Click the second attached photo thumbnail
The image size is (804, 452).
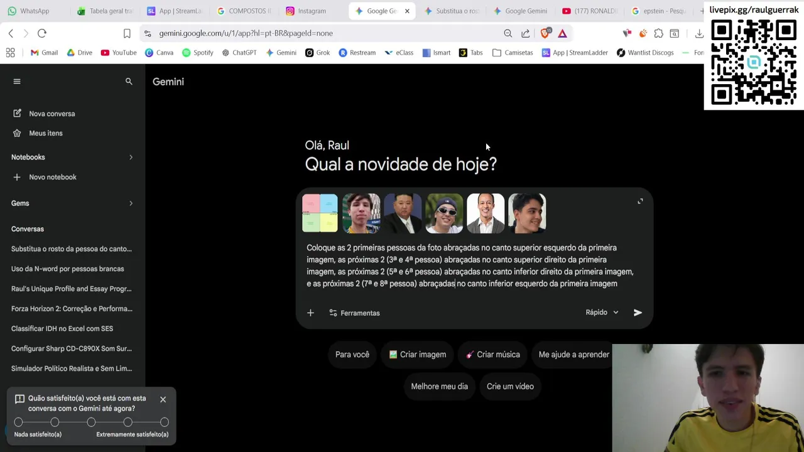point(361,213)
